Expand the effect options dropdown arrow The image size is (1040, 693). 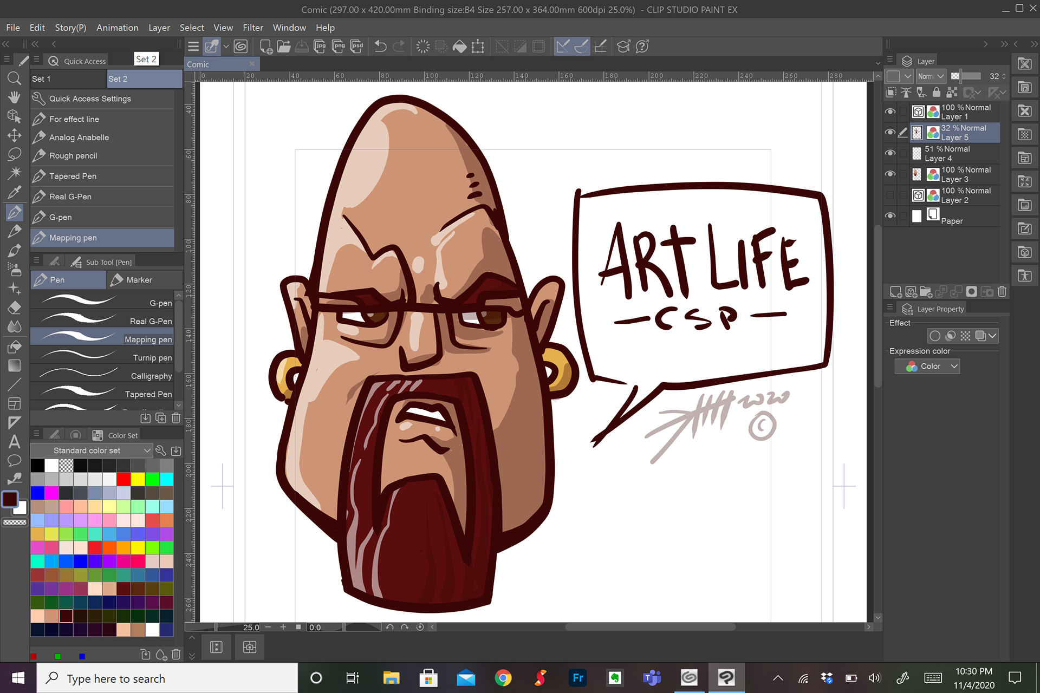coord(992,336)
